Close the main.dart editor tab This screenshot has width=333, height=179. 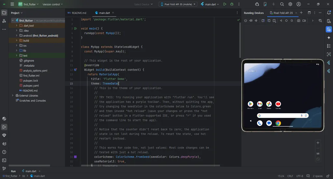pos(113,13)
